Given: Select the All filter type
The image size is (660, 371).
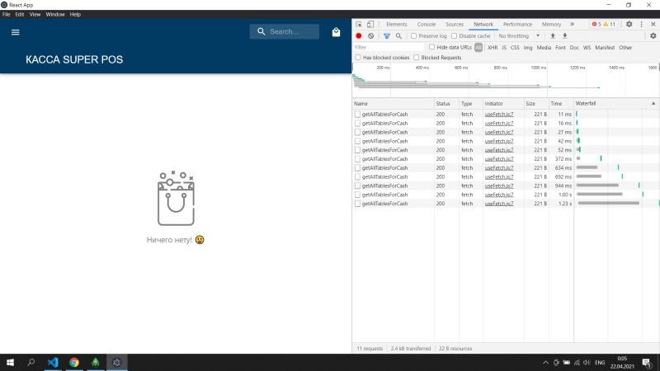Looking at the screenshot, I should pos(478,48).
